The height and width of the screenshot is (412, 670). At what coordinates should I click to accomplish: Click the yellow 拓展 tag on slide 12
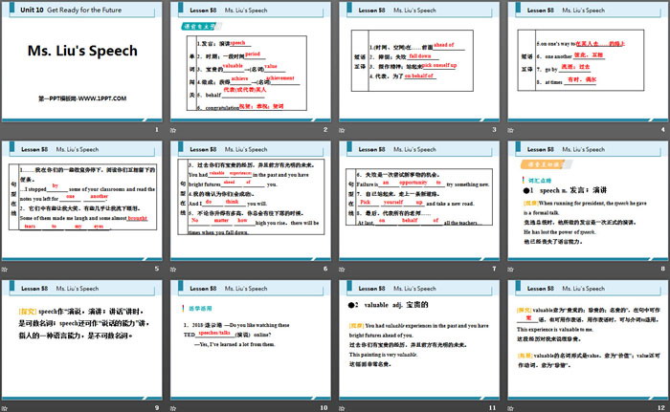525,353
